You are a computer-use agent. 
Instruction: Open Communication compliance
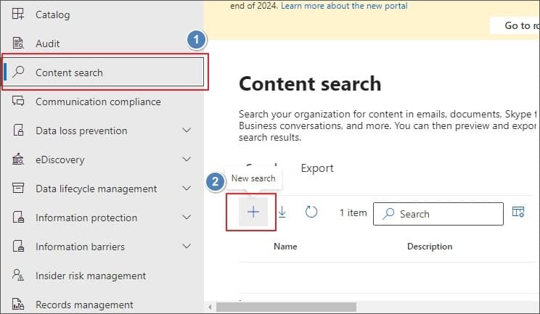[98, 102]
